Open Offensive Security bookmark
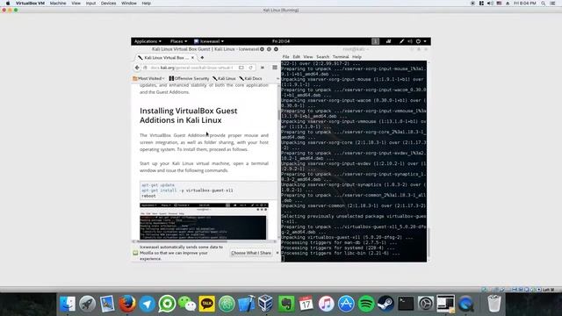The width and height of the screenshot is (562, 316). (x=189, y=78)
